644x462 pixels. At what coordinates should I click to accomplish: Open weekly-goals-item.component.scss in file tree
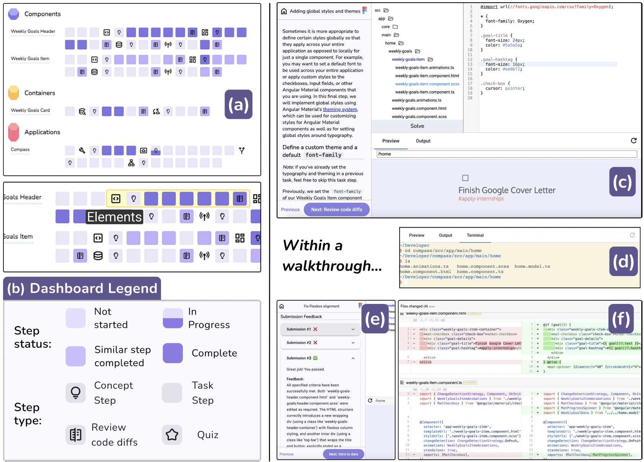(427, 84)
